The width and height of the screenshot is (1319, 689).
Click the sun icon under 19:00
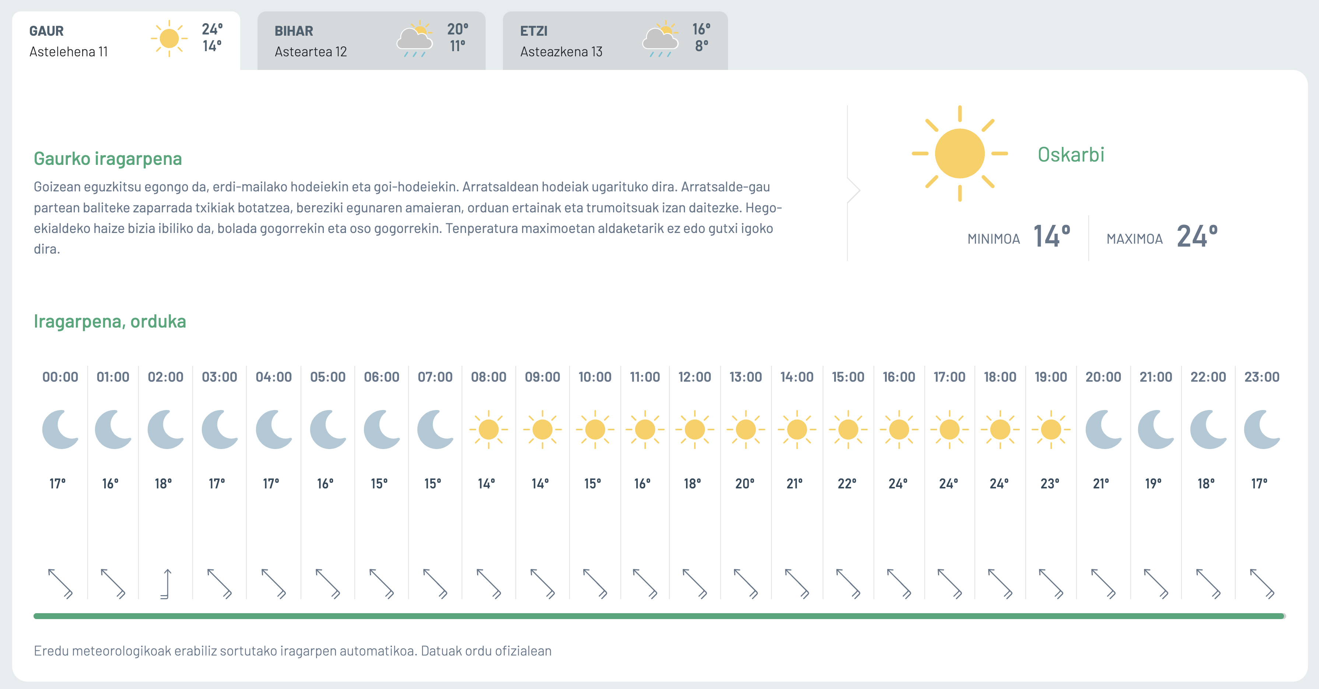(1051, 429)
